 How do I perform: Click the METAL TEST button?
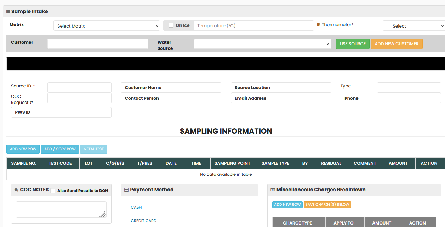[93, 149]
